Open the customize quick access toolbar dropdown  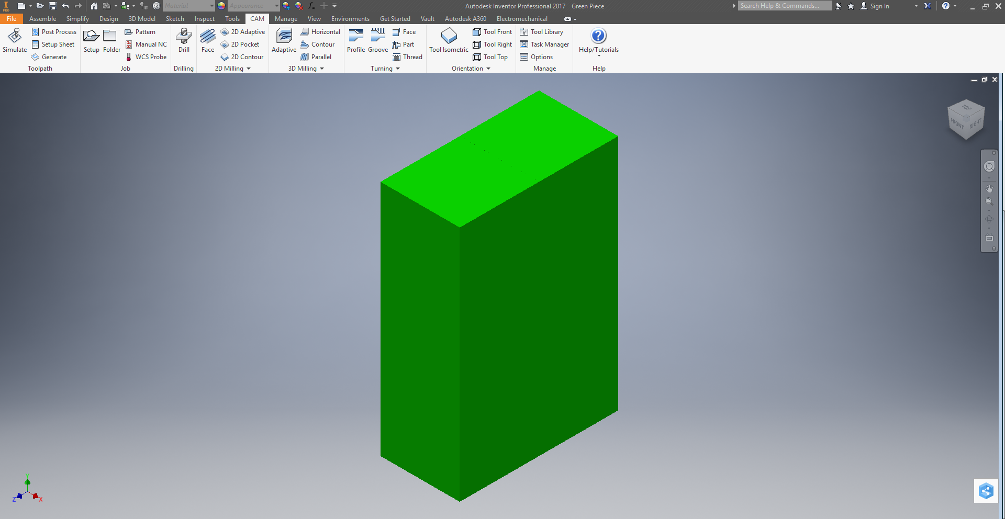pyautogui.click(x=334, y=6)
